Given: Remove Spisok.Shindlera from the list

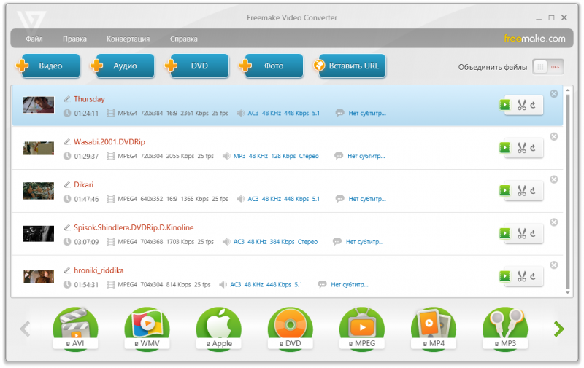Looking at the screenshot, I should pos(554,222).
